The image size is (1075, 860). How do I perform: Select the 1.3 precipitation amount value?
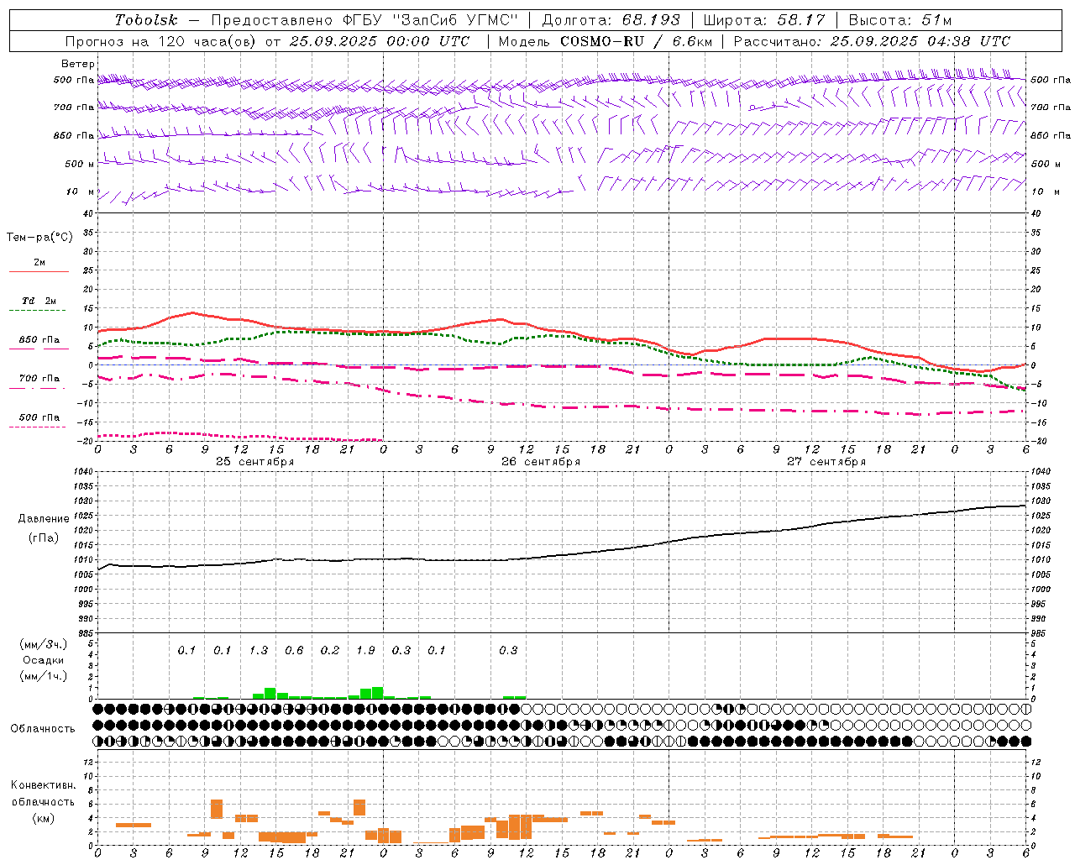[259, 650]
